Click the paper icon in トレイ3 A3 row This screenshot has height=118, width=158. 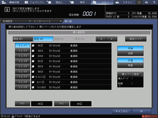click(33, 56)
